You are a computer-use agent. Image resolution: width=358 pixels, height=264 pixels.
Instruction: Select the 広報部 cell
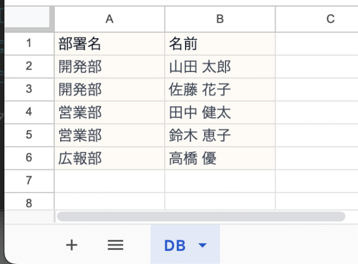point(109,158)
